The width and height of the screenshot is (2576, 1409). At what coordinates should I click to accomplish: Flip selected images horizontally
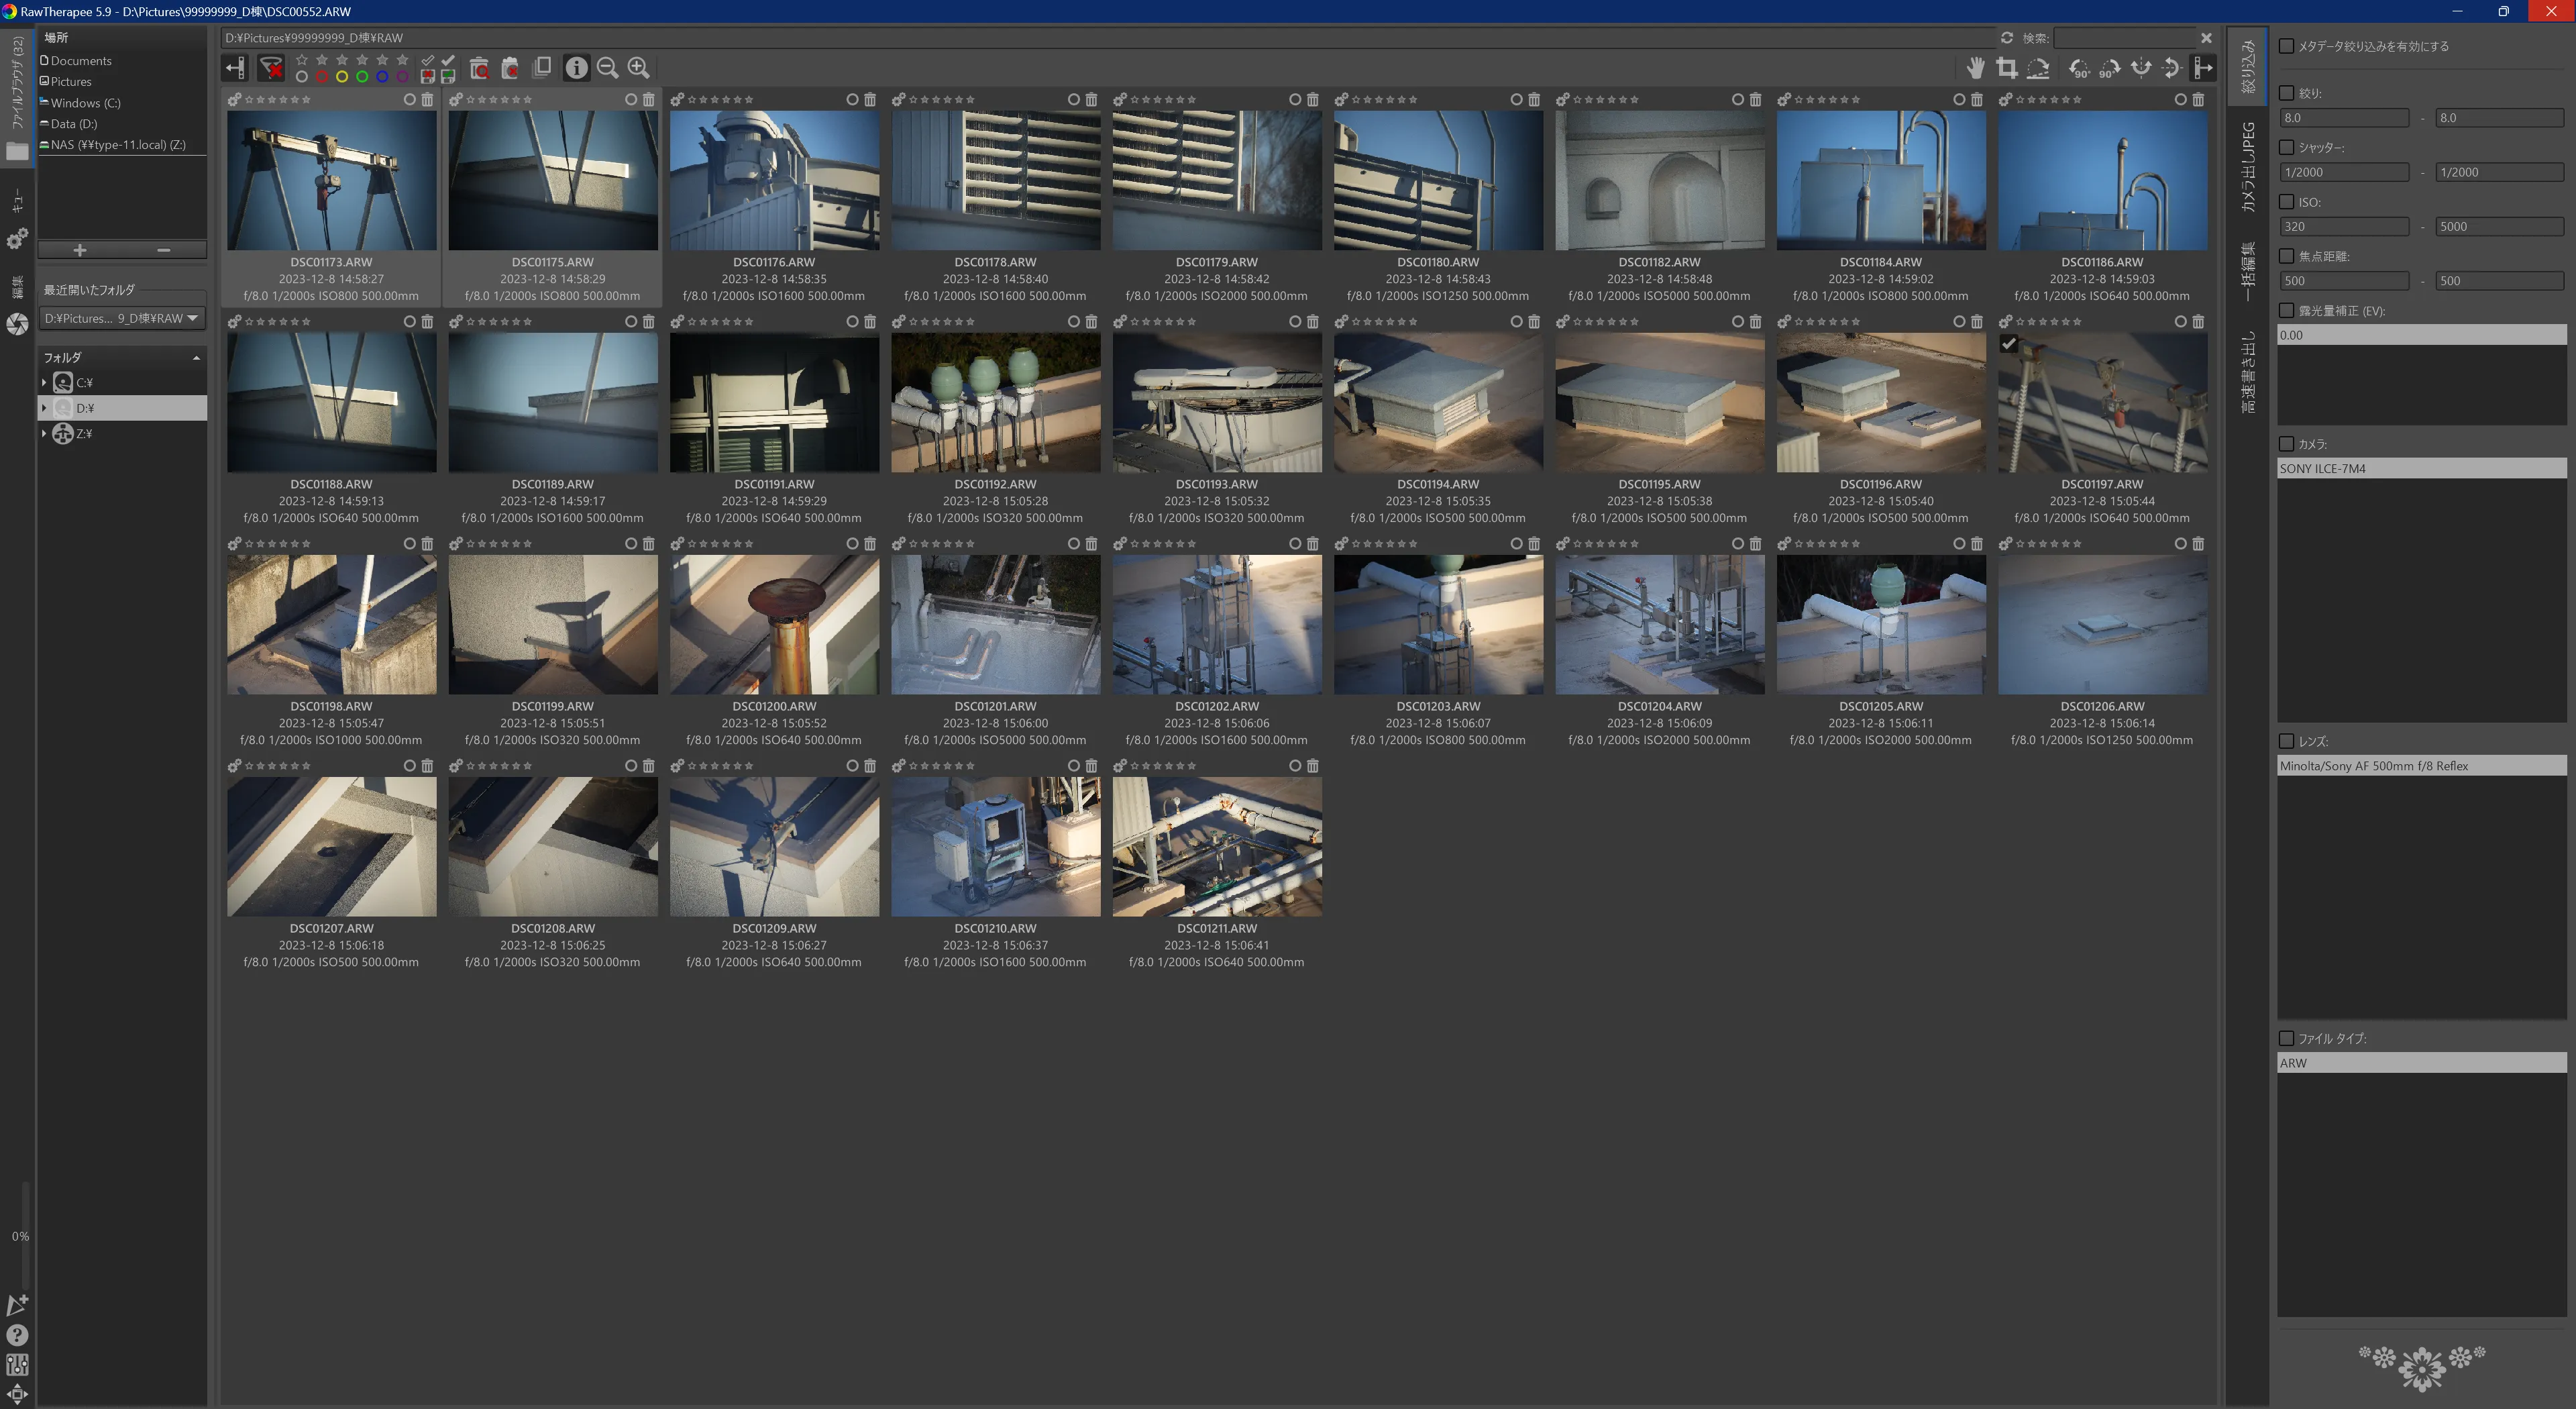(x=2141, y=68)
